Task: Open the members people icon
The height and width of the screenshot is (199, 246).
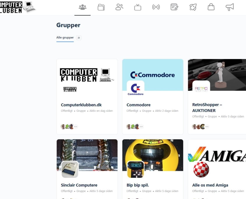Action: [119, 7]
